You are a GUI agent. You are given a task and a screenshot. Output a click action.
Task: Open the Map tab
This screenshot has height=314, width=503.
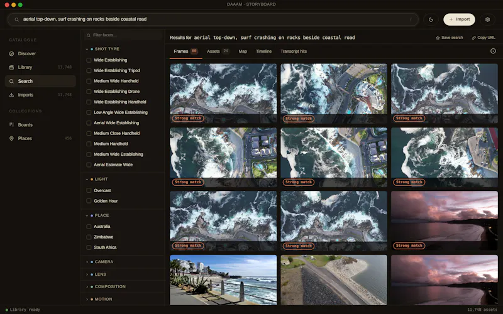click(x=243, y=51)
